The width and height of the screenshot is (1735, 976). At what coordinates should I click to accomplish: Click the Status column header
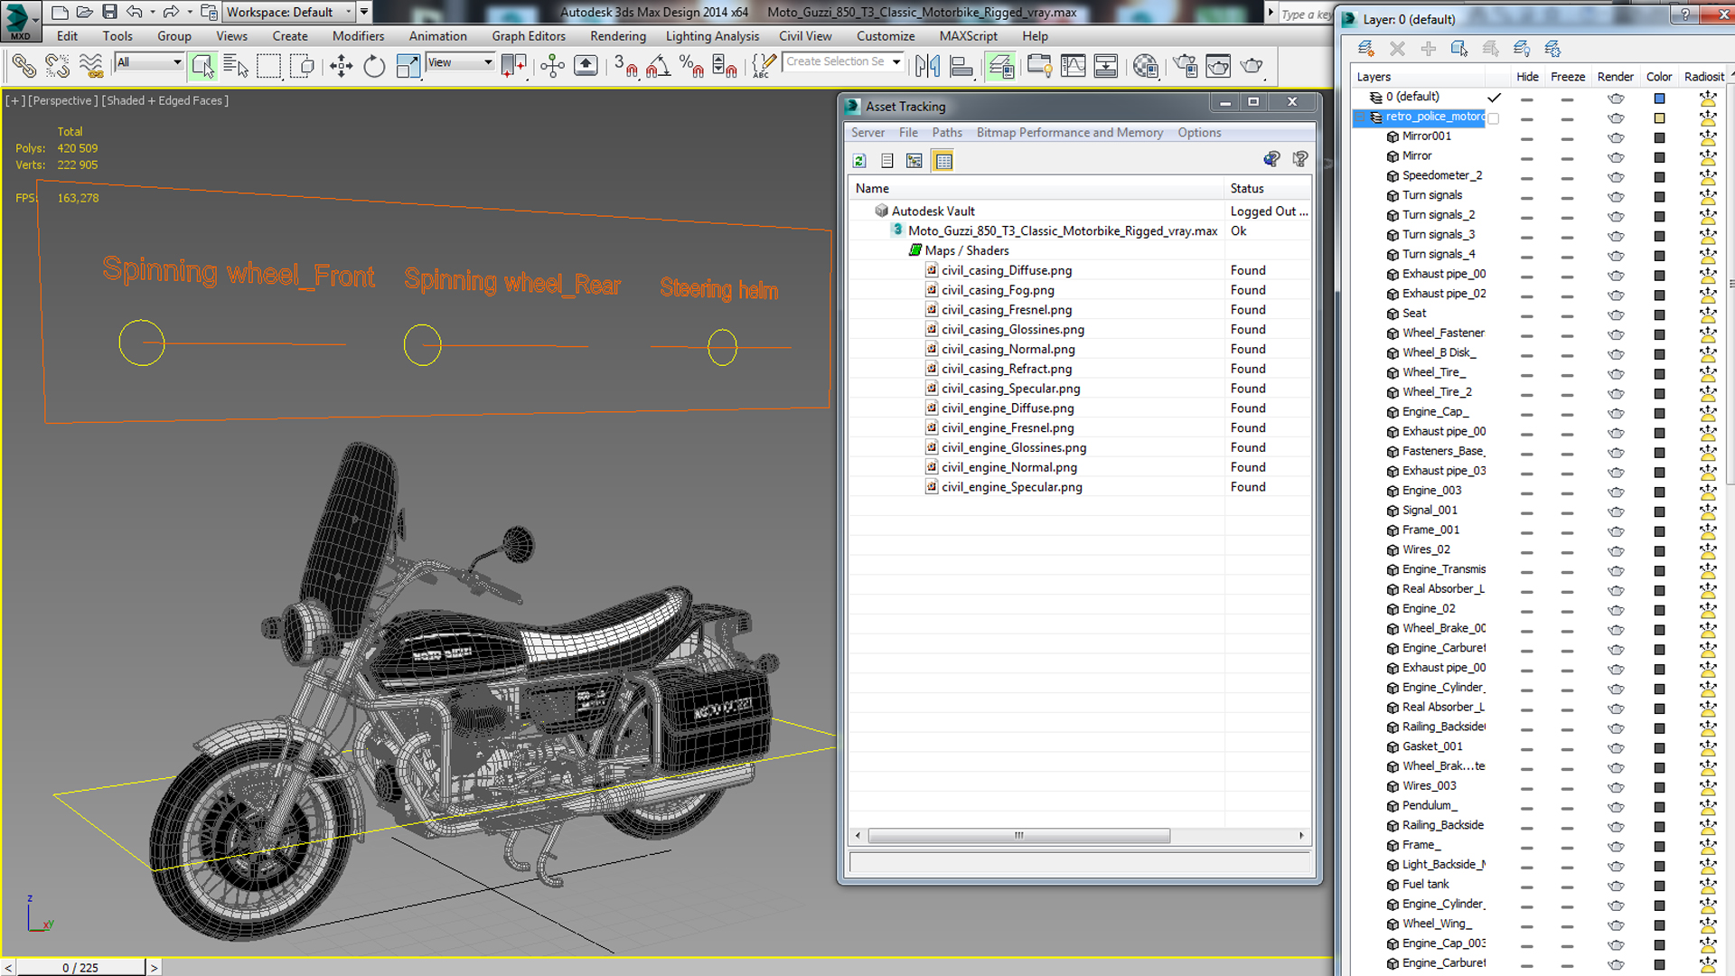pyautogui.click(x=1268, y=188)
